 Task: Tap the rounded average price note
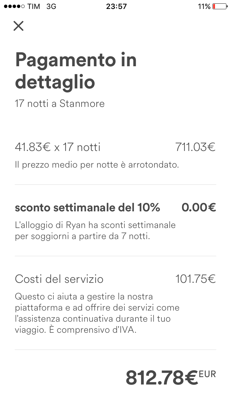[97, 165]
